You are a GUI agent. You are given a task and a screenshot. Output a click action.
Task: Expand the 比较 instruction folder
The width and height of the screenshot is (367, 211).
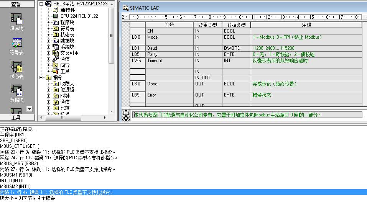(x=48, y=108)
